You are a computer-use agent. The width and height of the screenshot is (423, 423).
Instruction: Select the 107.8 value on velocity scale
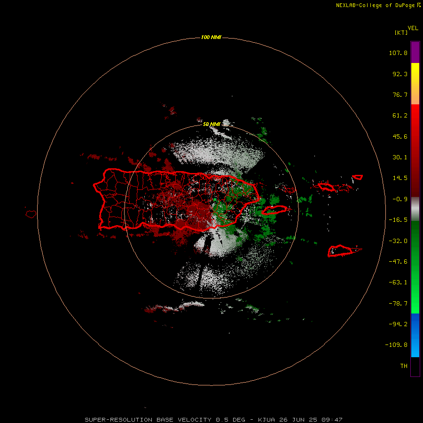coord(398,53)
